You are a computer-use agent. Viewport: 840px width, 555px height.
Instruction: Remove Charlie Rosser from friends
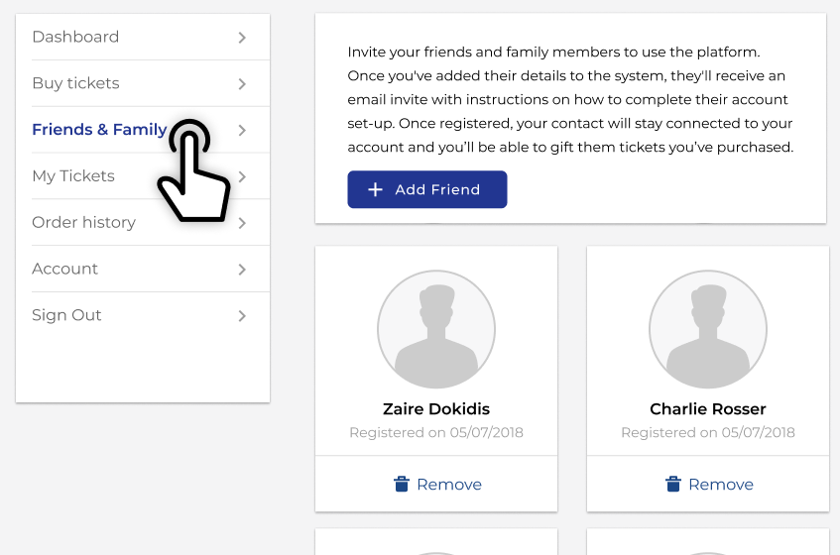point(708,484)
